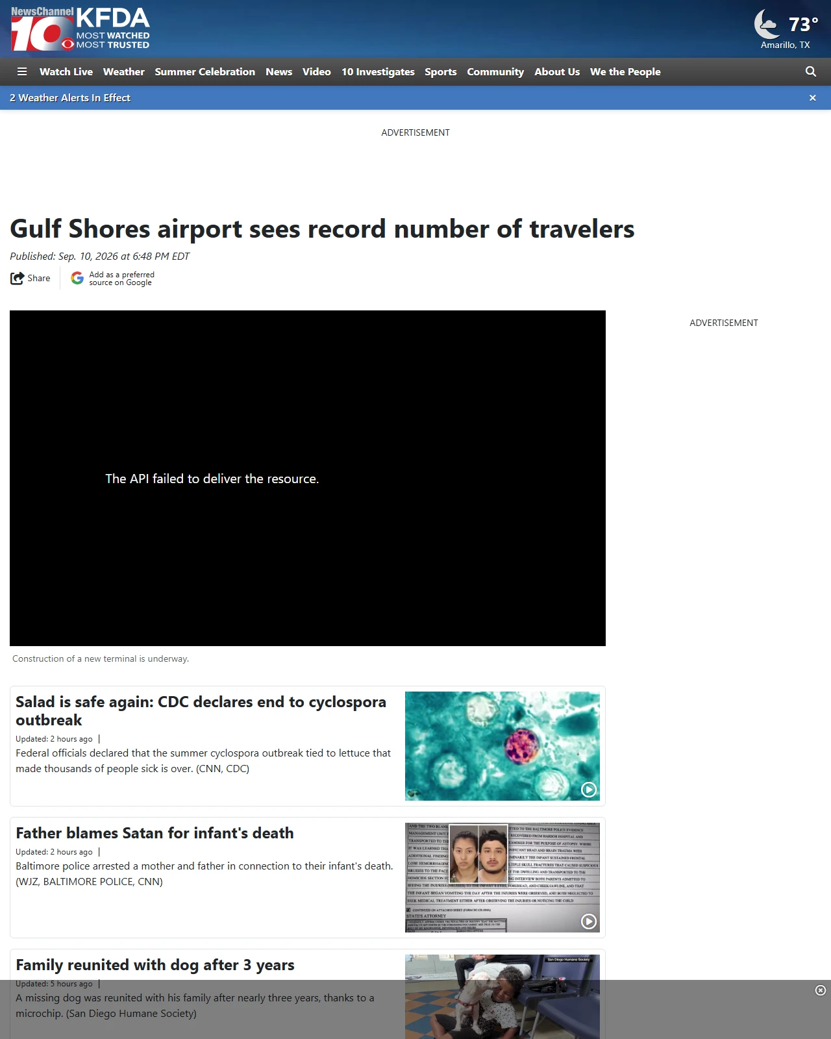The width and height of the screenshot is (831, 1039).
Task: Click the Share arrow icon
Action: pyautogui.click(x=17, y=279)
